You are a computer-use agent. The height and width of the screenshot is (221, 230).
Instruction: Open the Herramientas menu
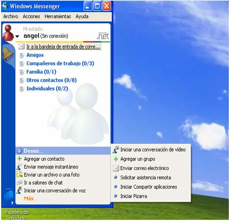pos(58,17)
